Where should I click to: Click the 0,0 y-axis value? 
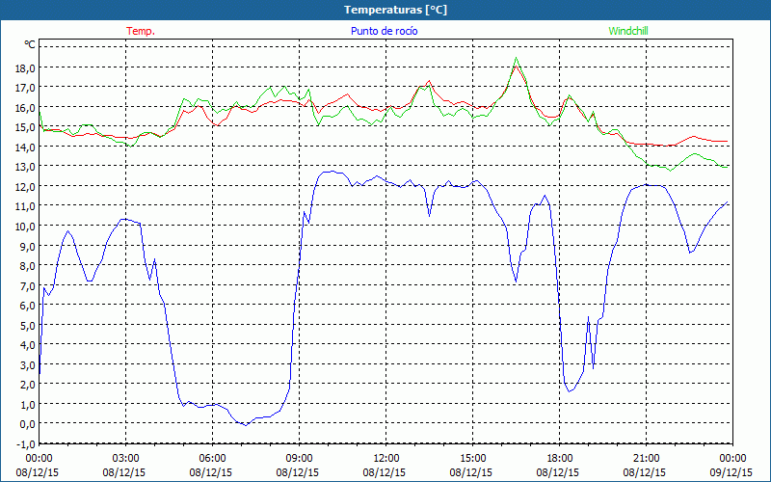tap(26, 424)
